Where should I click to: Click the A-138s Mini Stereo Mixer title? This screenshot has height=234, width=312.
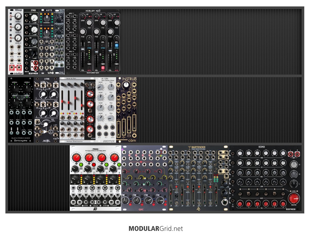pyautogui.click(x=107, y=80)
